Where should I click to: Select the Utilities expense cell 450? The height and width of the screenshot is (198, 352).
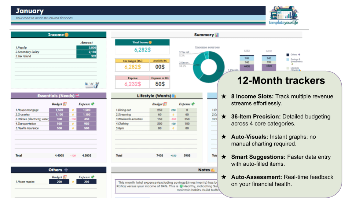coord(87,119)
